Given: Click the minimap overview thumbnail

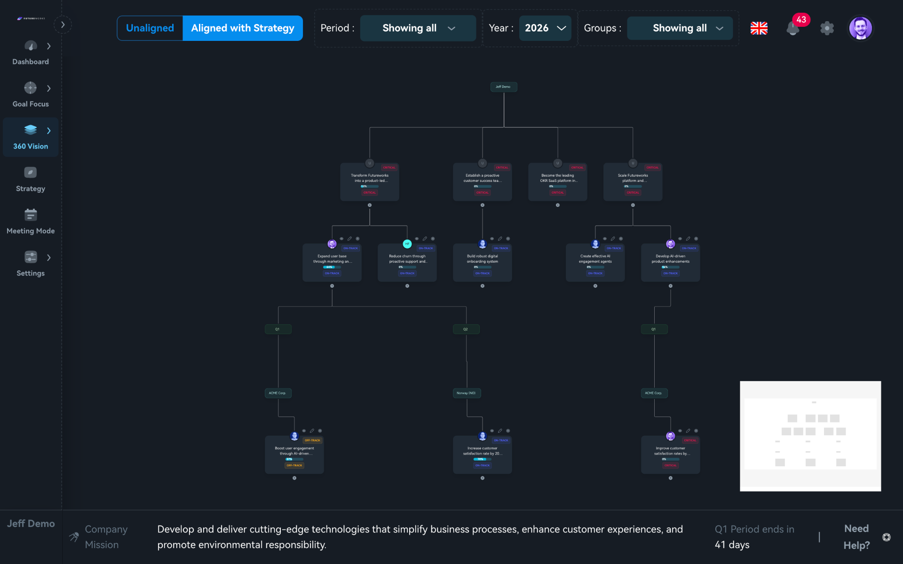Looking at the screenshot, I should [810, 436].
